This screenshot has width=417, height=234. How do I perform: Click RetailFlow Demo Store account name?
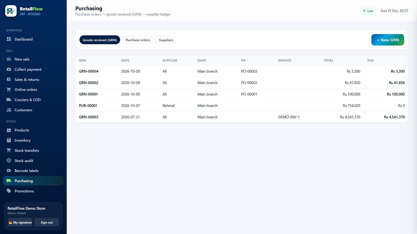point(26,208)
